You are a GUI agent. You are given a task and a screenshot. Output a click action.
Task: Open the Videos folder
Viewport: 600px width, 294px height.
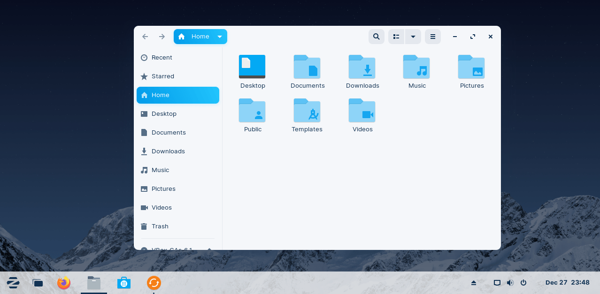[362, 111]
